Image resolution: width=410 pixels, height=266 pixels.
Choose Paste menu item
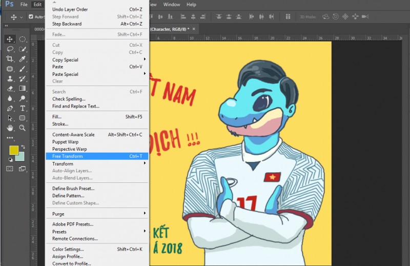97,67
